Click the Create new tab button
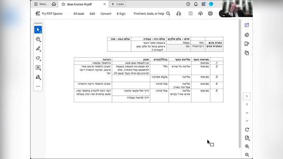The image size is (283, 159). tap(118, 4)
